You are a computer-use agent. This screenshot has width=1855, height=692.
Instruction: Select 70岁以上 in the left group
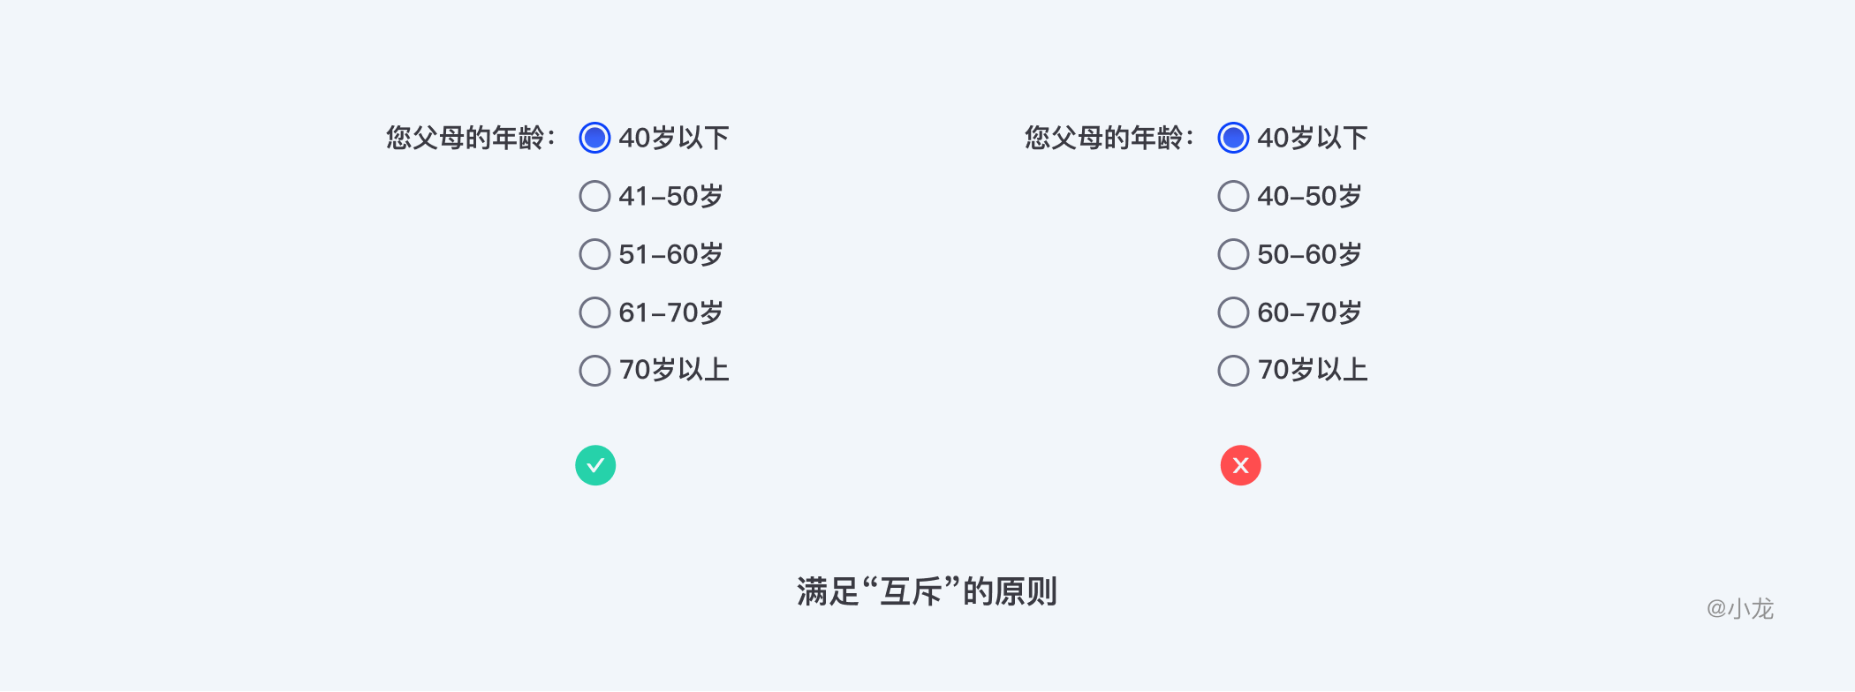tap(594, 371)
